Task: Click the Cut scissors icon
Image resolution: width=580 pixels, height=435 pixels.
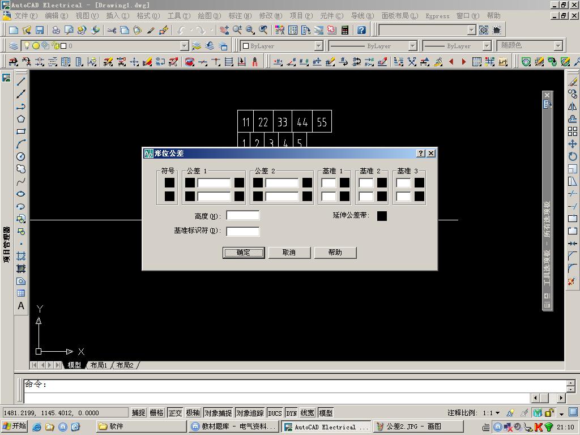Action: 112,31
